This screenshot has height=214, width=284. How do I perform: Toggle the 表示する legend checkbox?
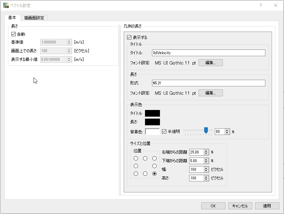click(x=129, y=38)
